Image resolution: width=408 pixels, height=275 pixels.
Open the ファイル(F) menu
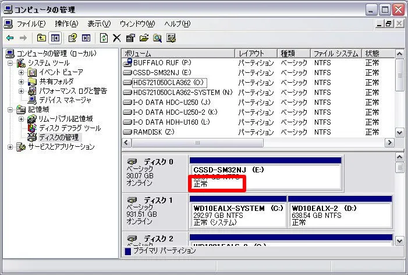point(31,24)
